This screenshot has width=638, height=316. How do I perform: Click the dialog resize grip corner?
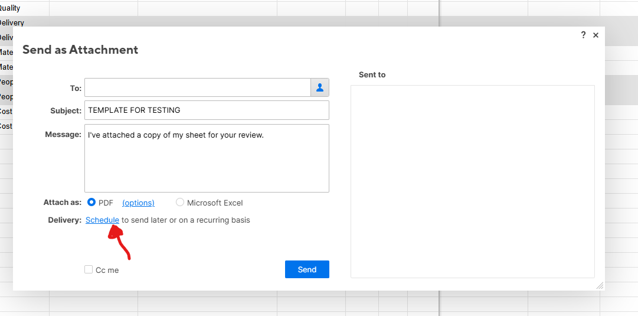click(x=600, y=285)
